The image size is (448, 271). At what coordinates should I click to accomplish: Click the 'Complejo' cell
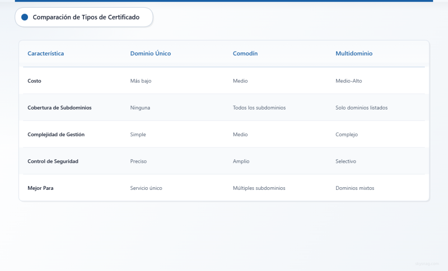tap(346, 134)
